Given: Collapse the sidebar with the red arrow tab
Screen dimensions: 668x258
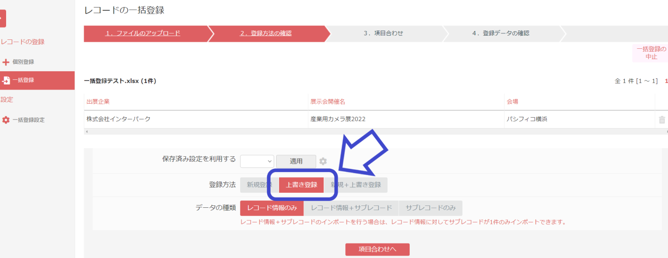Looking at the screenshot, I should pos(2,18).
